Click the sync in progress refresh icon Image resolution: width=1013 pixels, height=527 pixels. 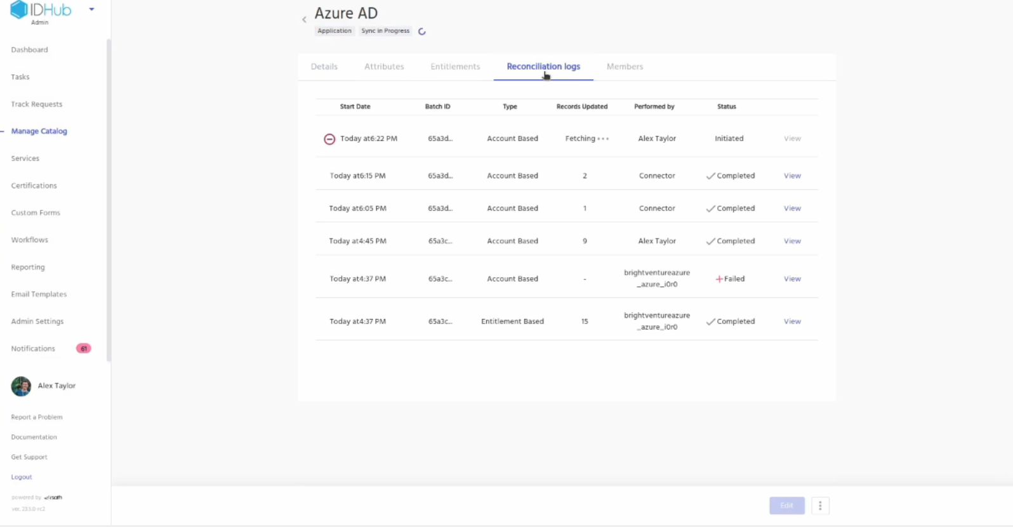tap(422, 31)
